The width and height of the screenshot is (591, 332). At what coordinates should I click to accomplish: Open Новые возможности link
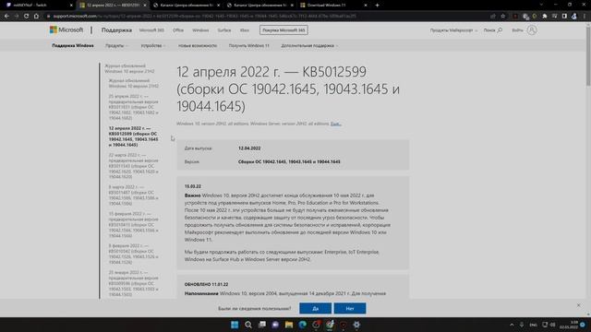(x=198, y=45)
